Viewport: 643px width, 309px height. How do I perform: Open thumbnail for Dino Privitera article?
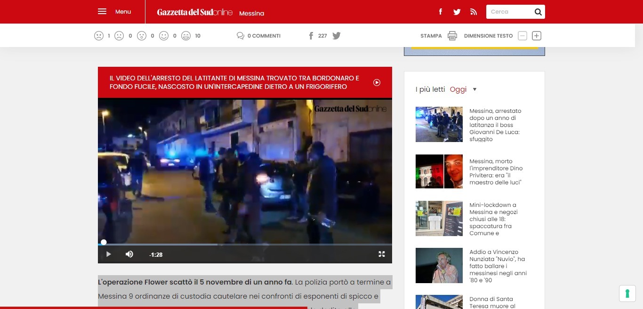(439, 171)
